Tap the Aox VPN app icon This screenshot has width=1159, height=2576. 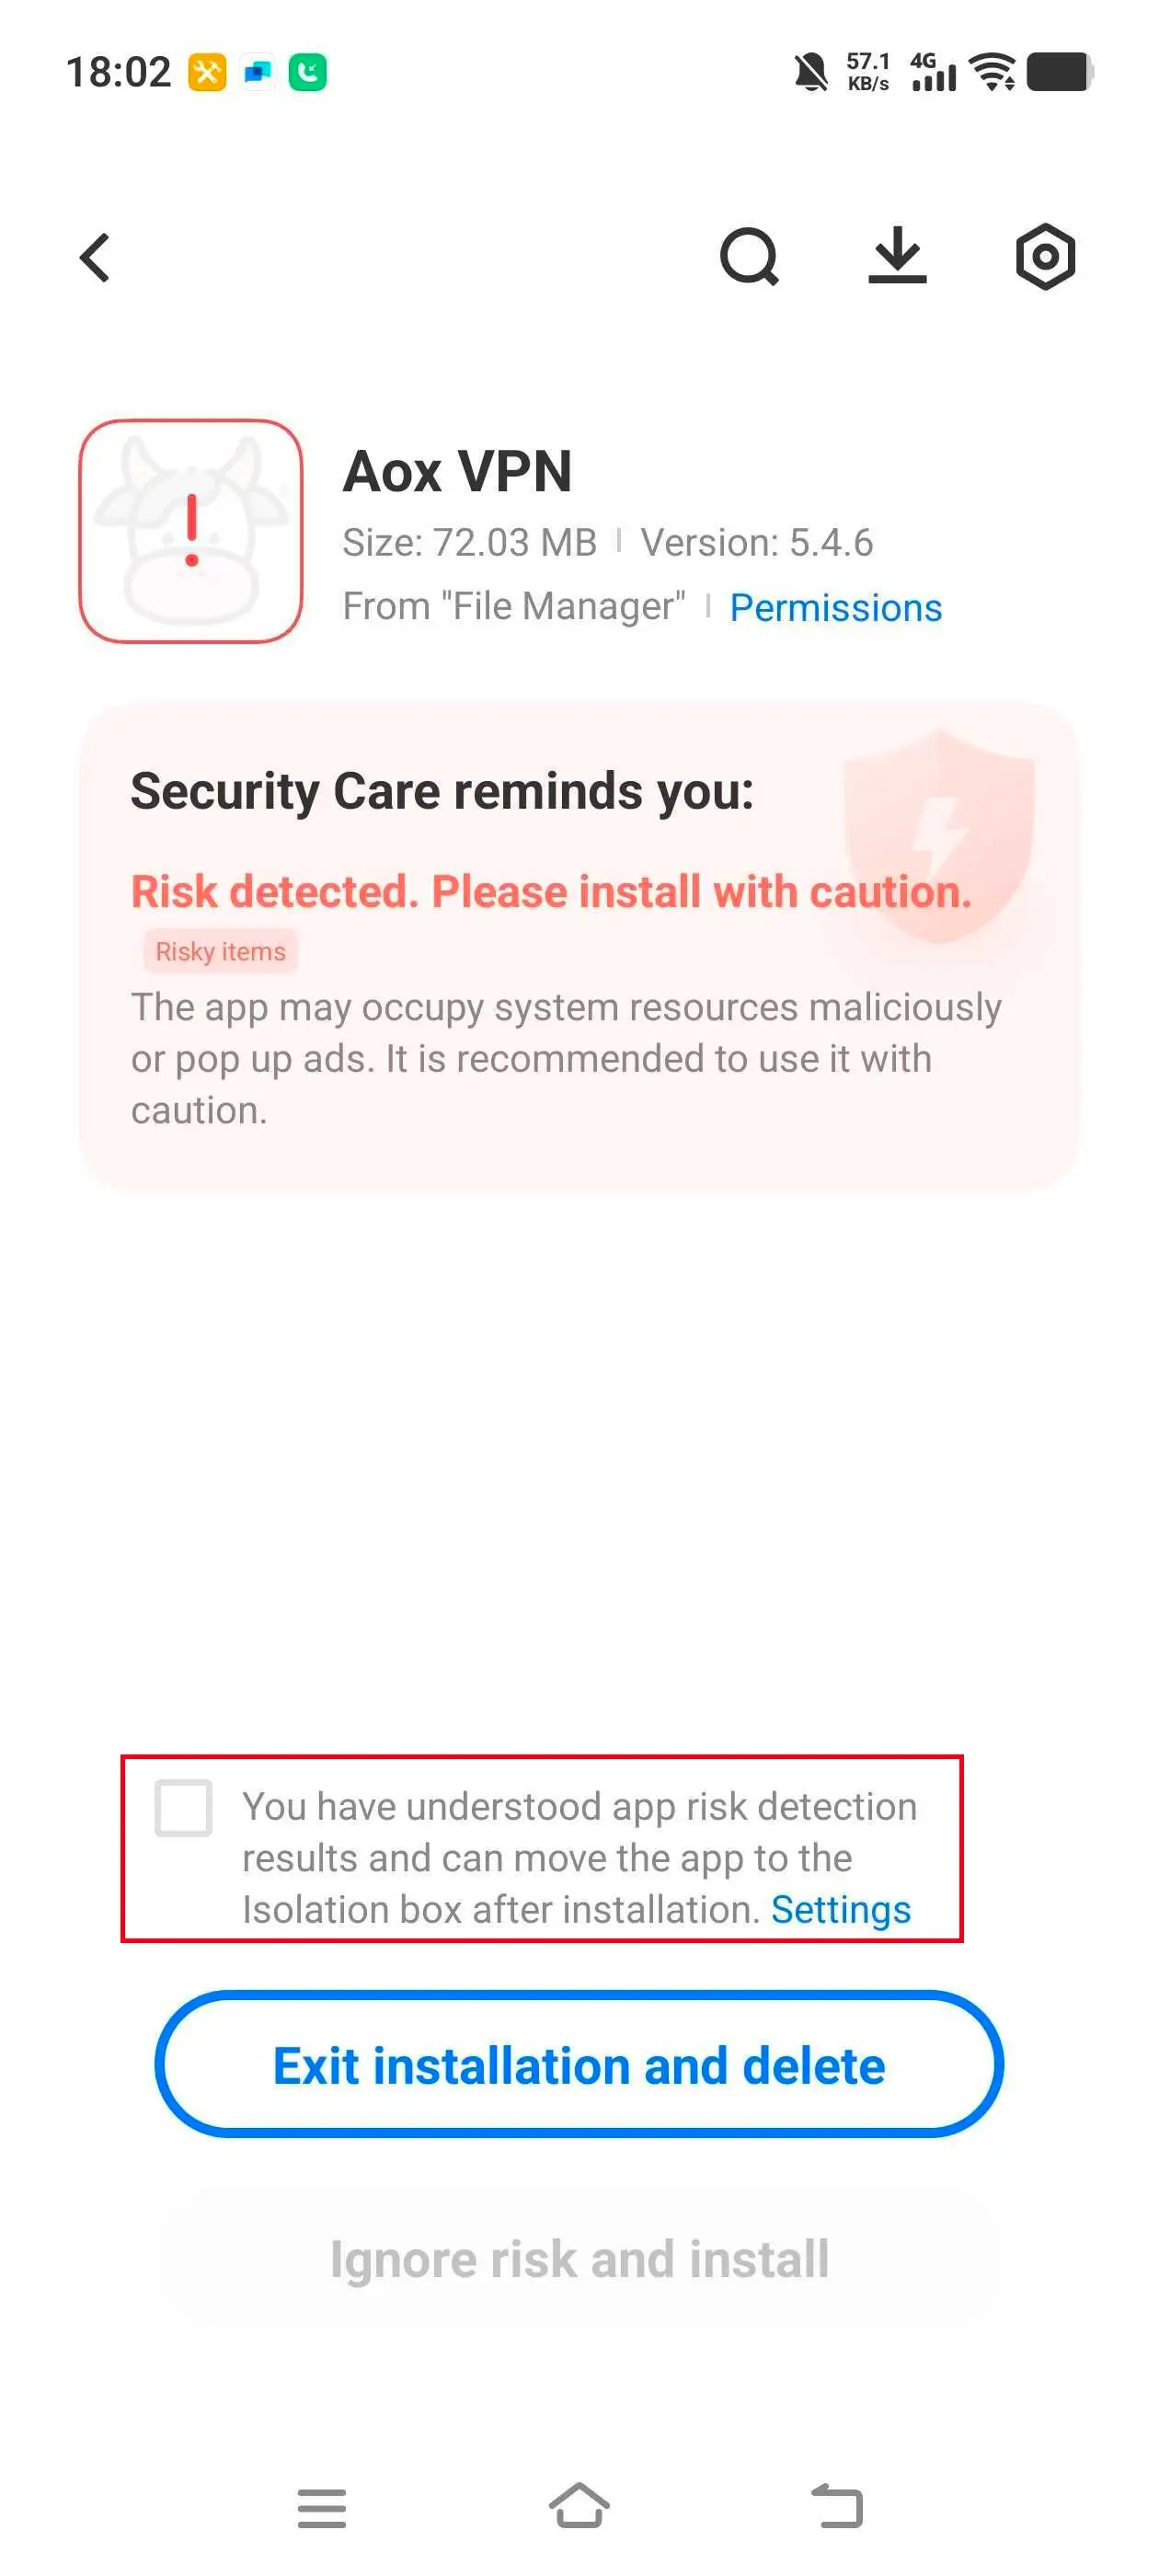click(x=191, y=531)
